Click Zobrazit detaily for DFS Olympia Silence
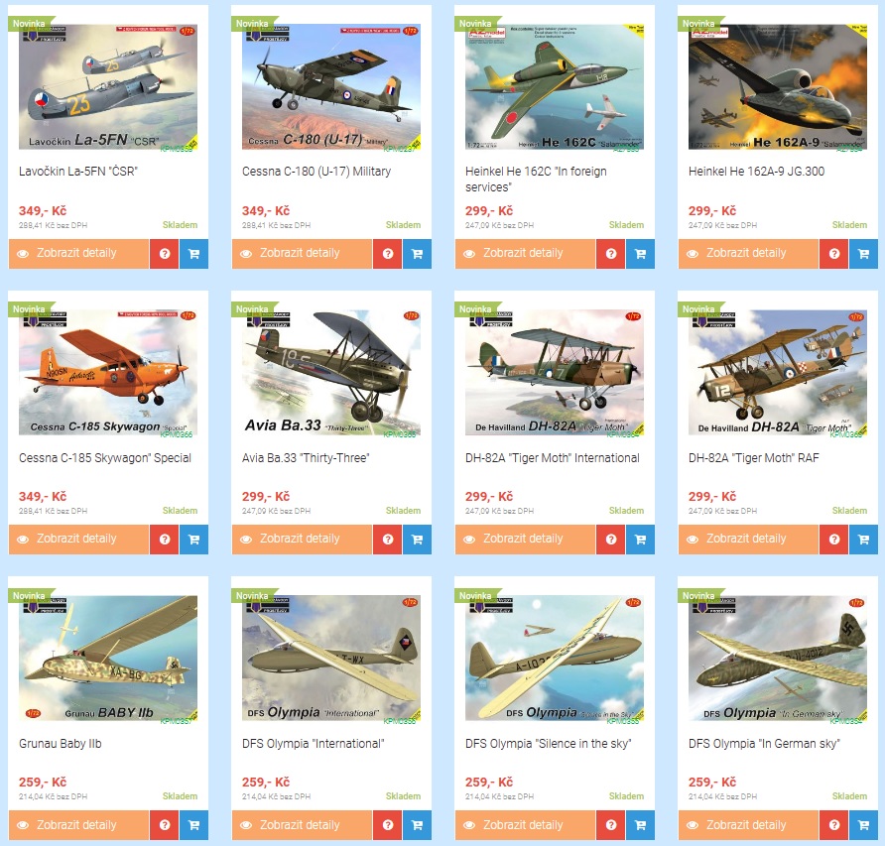Viewport: 885px width, 846px height. 525,825
